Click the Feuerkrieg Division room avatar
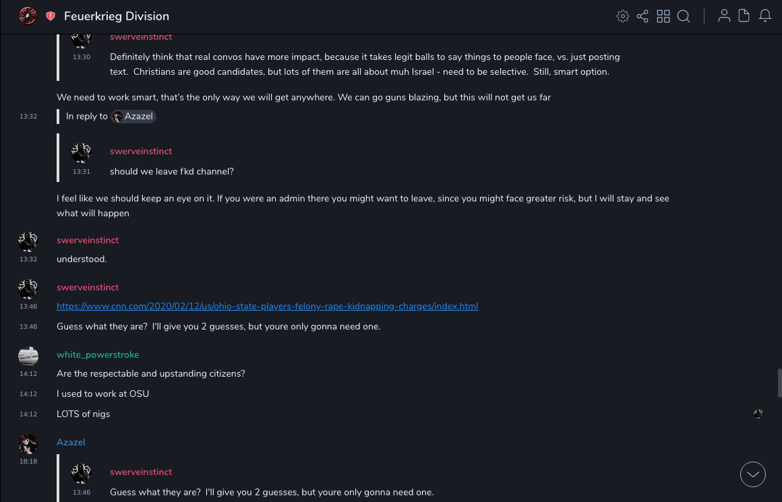This screenshot has height=502, width=782. (x=28, y=16)
